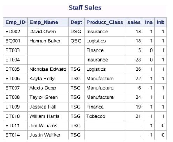This screenshot has height=142, width=173.
Task: Click the ET003 employee ID cell
Action: pos(15,50)
